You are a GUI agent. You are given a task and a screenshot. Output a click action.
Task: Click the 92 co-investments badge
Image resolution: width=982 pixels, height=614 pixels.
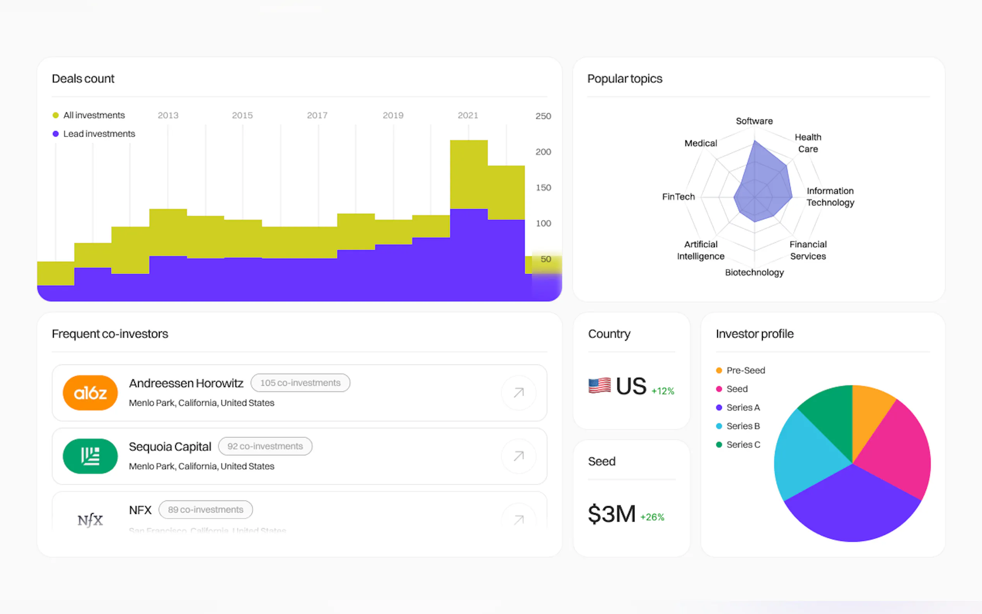(265, 446)
